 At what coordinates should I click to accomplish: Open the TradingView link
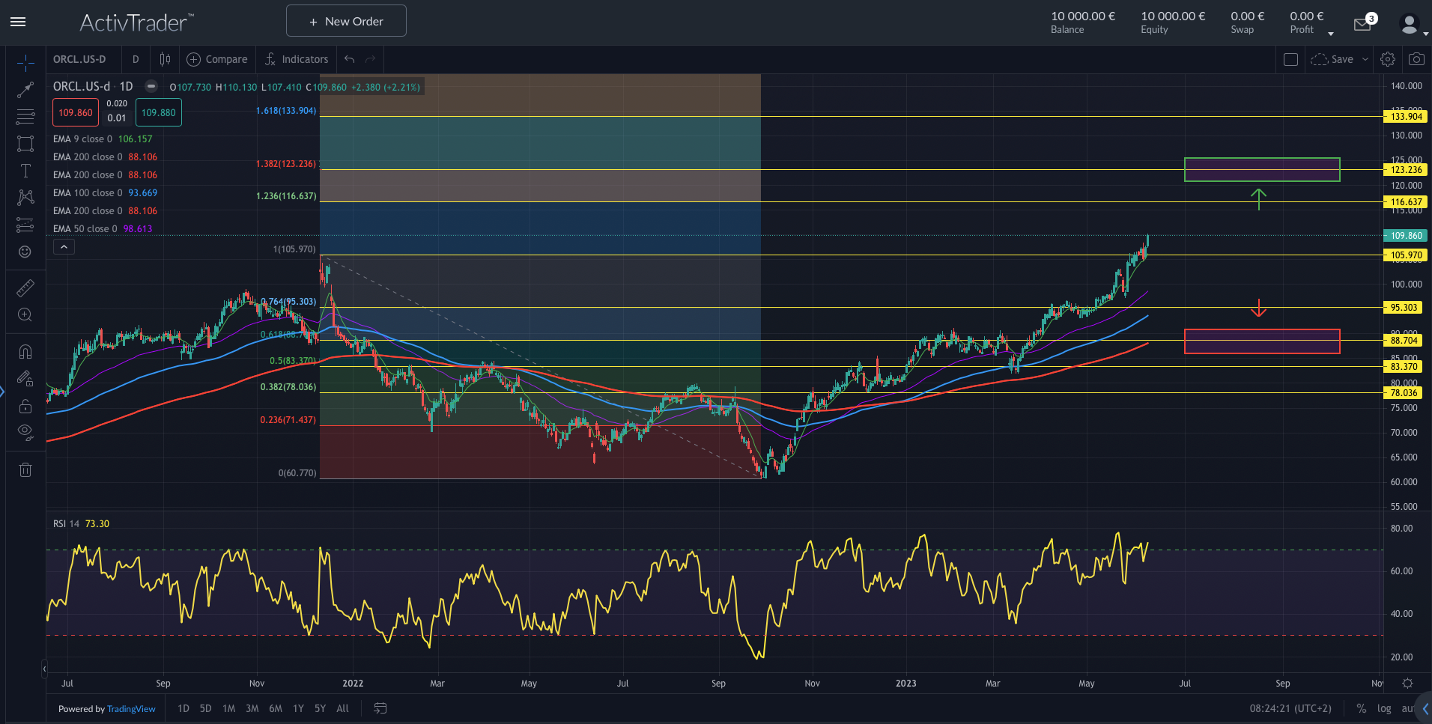coord(131,709)
